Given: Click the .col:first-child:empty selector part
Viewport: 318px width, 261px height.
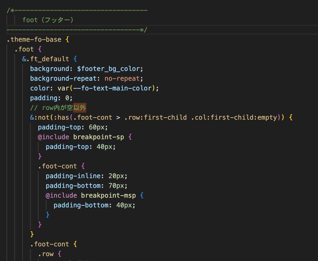Looking at the screenshot, I should (x=233, y=118).
